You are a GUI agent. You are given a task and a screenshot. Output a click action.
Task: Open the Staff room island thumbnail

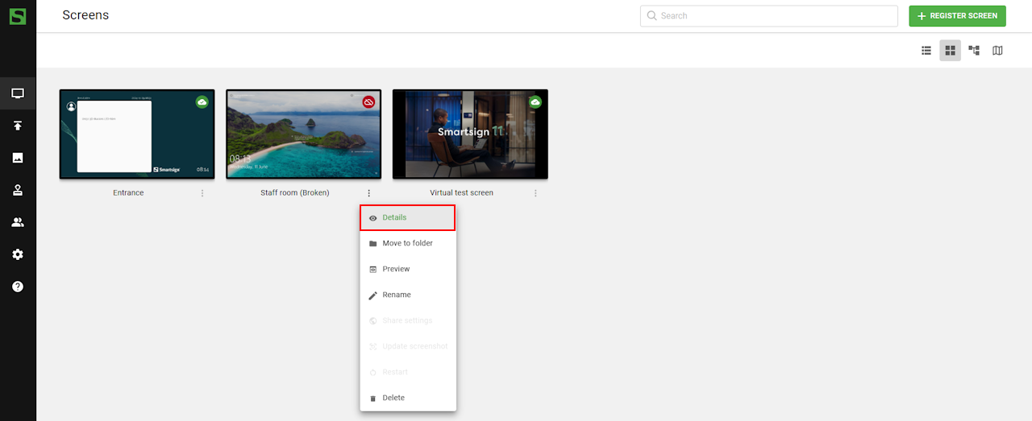pos(304,134)
